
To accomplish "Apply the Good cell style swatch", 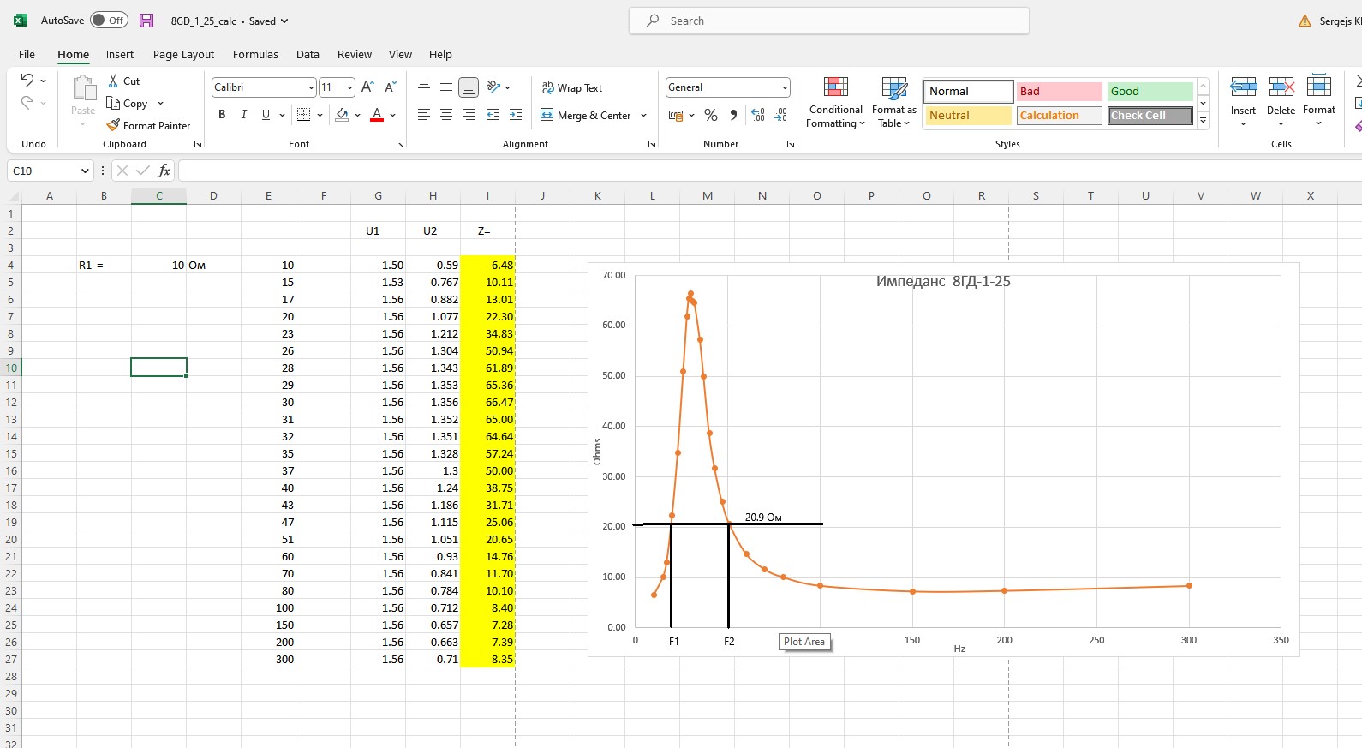I will (1149, 91).
